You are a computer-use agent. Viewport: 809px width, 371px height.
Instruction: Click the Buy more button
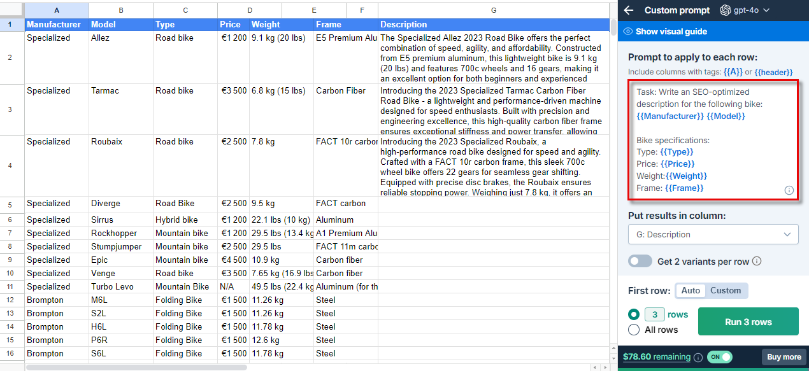coord(784,357)
